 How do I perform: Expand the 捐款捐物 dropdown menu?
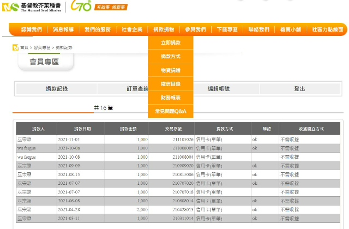[164, 29]
